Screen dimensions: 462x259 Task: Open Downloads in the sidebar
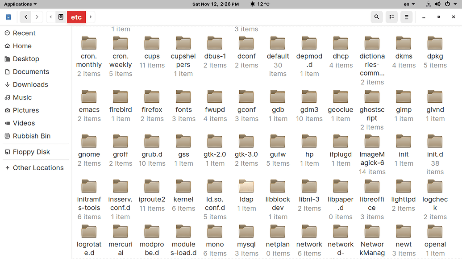click(36, 84)
